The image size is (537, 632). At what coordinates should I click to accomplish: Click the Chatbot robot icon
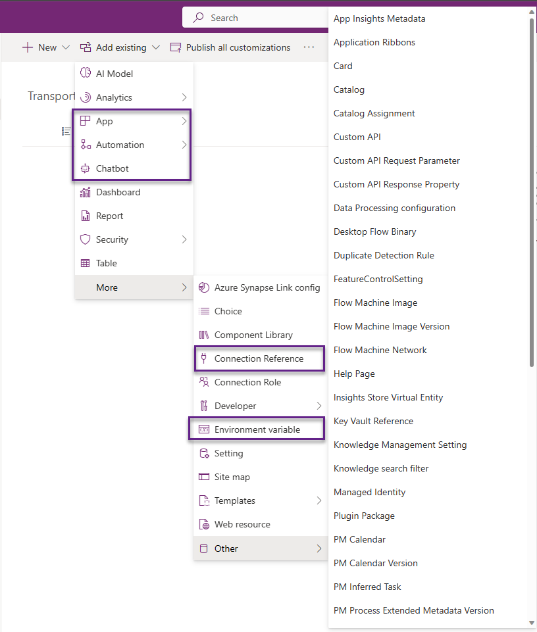tap(85, 168)
